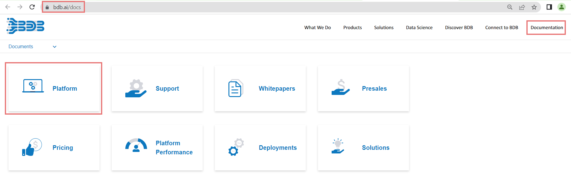Screen dimensions: 571x188
Task: Select the Documentation nav item
Action: tap(546, 28)
